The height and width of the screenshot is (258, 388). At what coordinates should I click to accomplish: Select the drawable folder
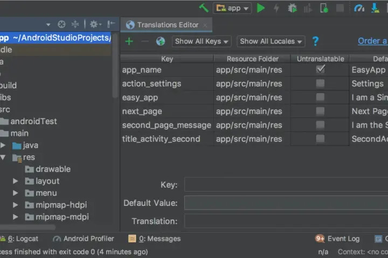[x=48, y=169]
